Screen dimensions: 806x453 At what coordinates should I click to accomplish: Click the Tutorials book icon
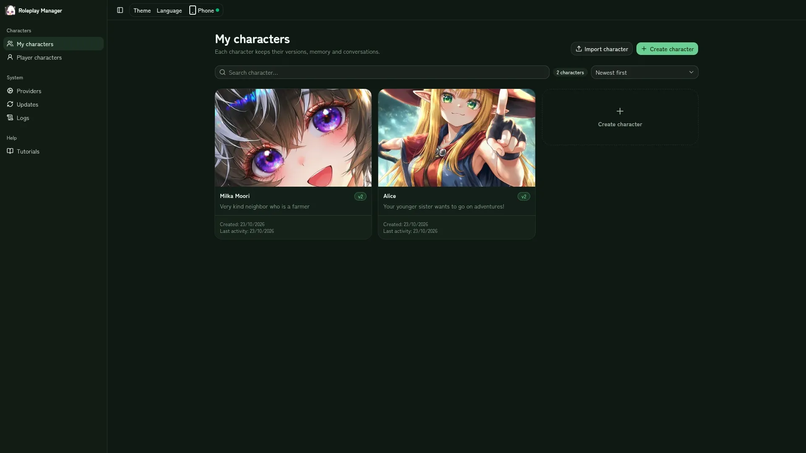click(x=10, y=151)
